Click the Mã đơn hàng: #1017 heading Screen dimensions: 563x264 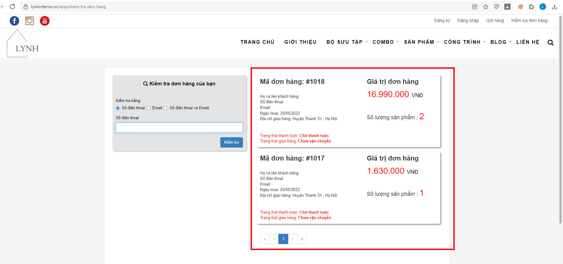click(x=292, y=158)
